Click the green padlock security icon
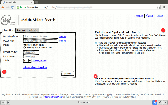 tap(18, 7)
